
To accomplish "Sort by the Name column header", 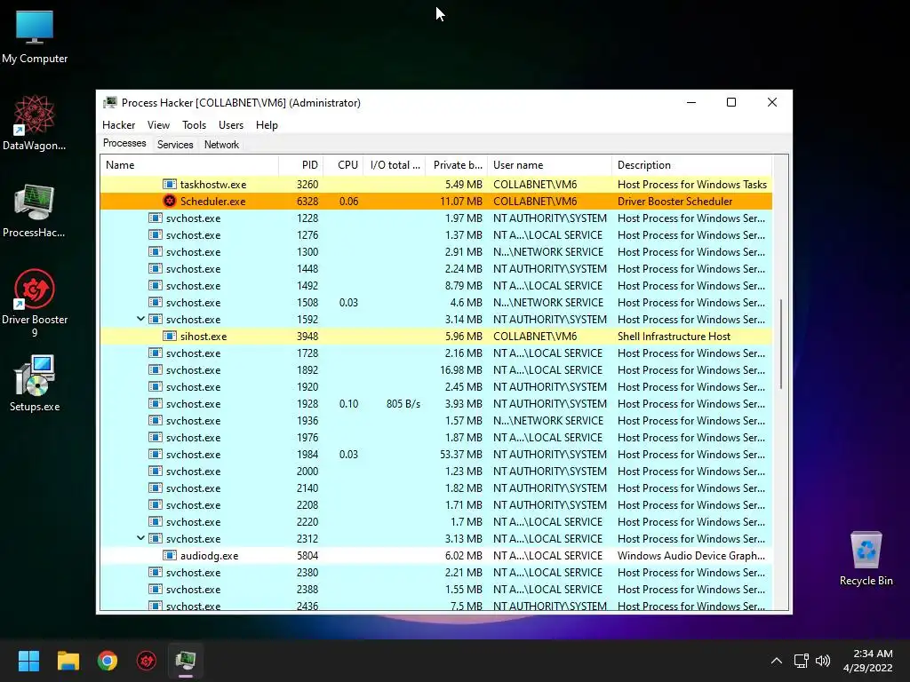I will coord(189,164).
